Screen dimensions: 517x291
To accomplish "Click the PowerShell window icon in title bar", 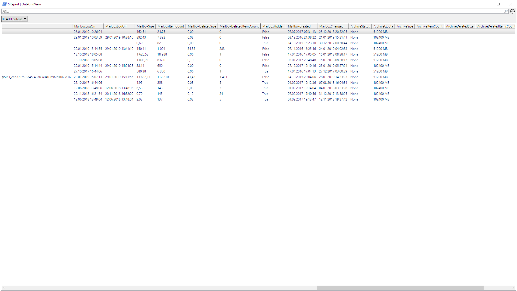I will pyautogui.click(x=4, y=4).
